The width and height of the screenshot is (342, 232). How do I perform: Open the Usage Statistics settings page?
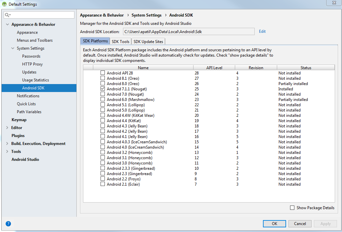35,80
